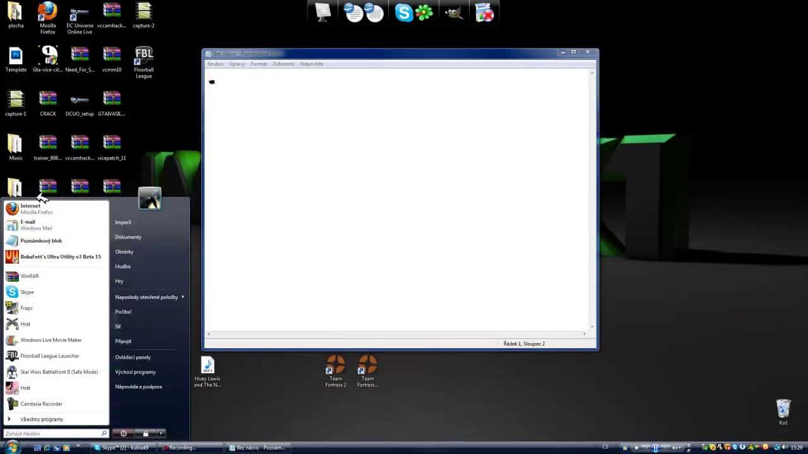The width and height of the screenshot is (808, 454).
Task: Click the monitor icon in top dock
Action: [x=323, y=13]
